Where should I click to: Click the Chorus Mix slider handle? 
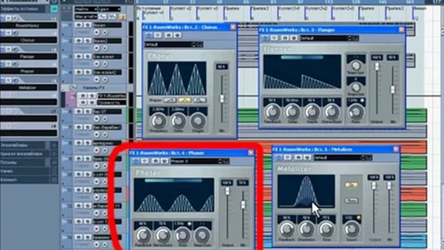(222, 99)
